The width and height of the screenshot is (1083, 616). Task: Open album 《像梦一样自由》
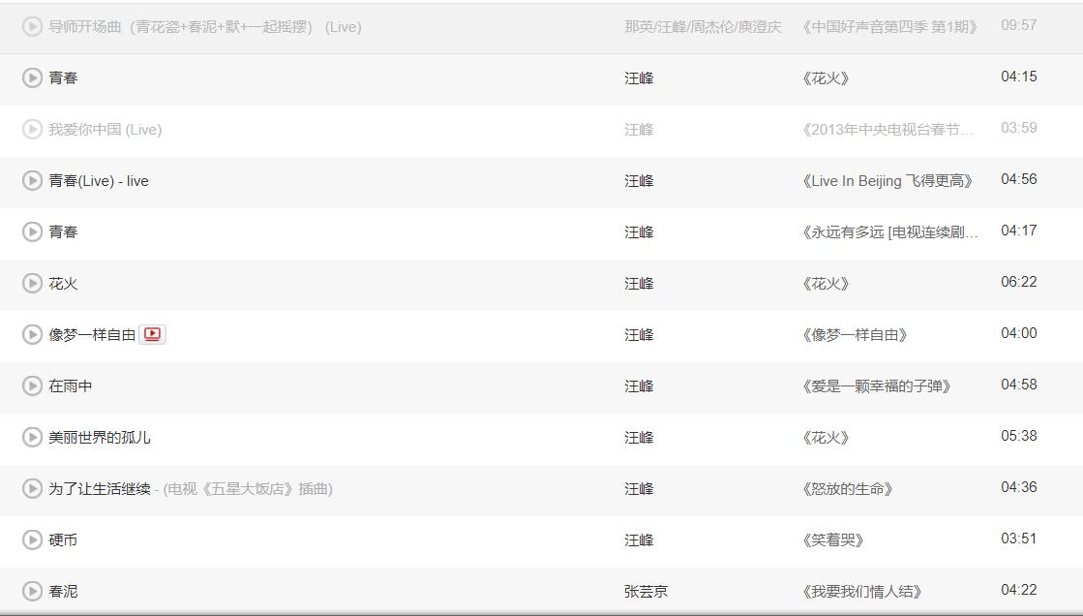tap(855, 334)
